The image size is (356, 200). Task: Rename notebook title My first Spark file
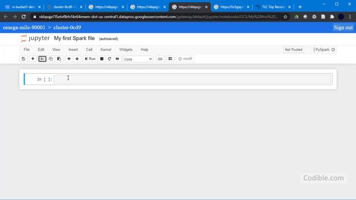pyautogui.click(x=74, y=38)
